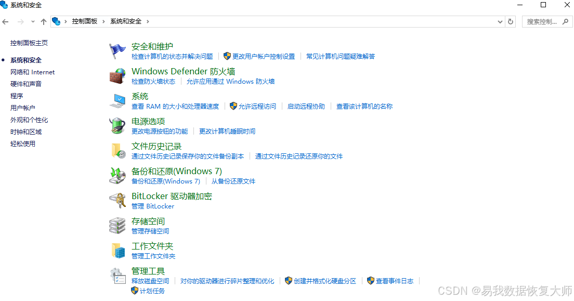Refresh the control panel view

point(510,22)
